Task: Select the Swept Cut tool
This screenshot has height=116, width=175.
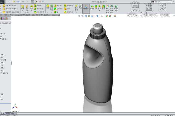Action: point(38,5)
